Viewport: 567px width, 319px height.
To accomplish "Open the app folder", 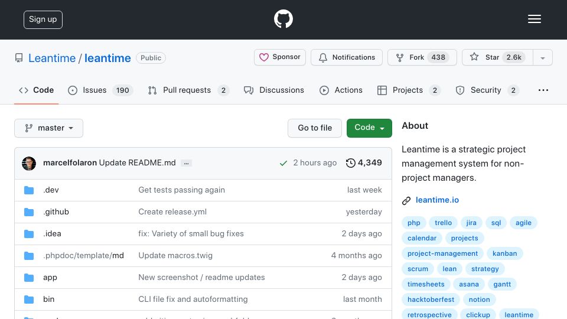I will tap(50, 278).
